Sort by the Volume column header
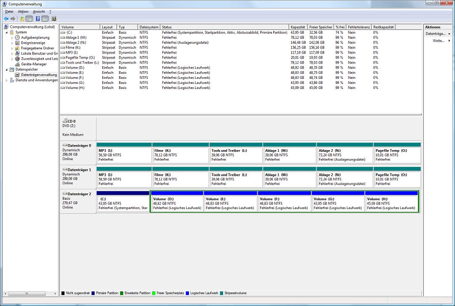The image size is (455, 306). coord(80,27)
